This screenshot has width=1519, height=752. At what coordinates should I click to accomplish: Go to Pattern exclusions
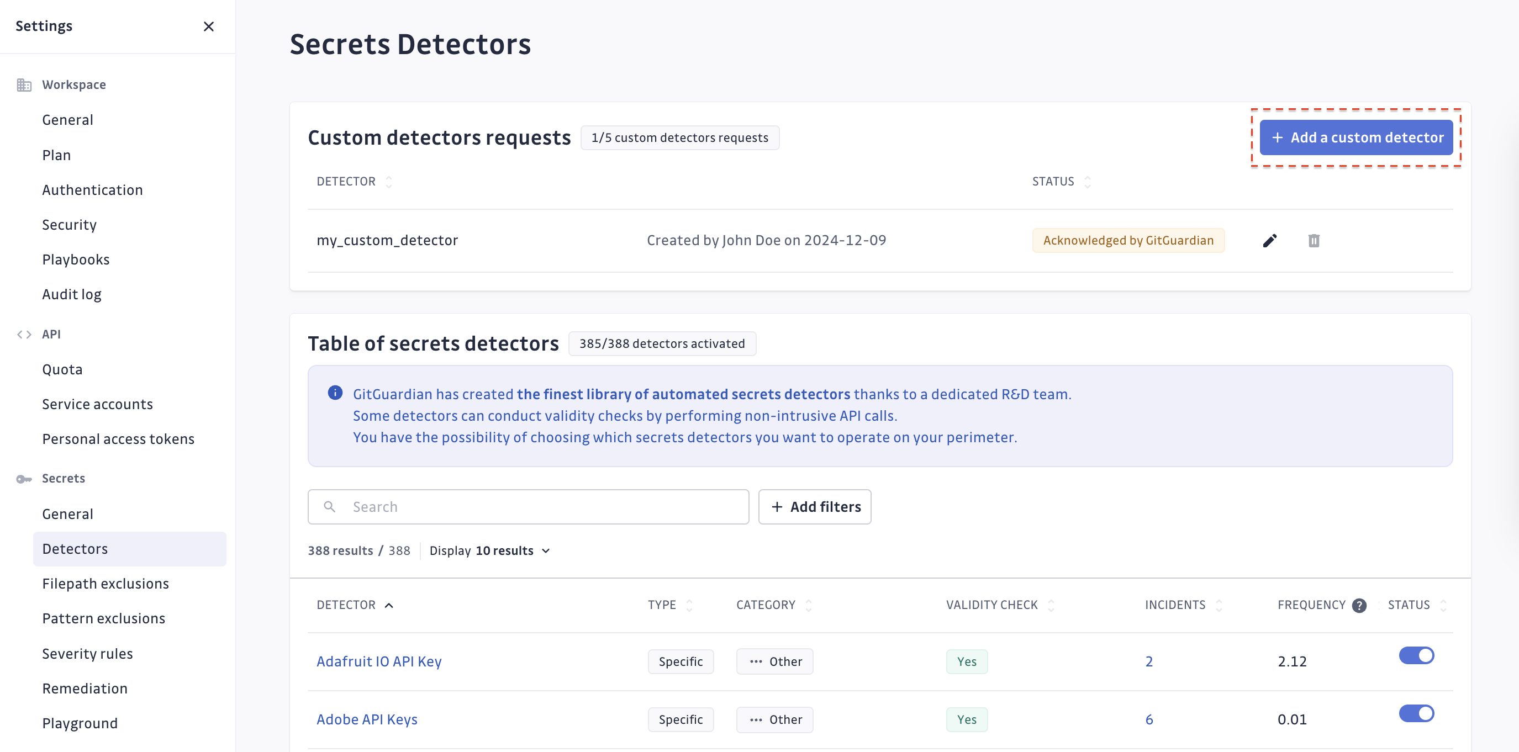pyautogui.click(x=103, y=618)
